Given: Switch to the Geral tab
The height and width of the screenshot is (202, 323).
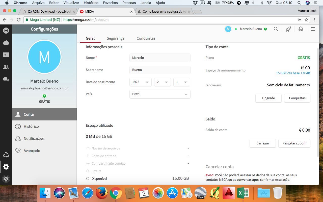Looking at the screenshot, I should pyautogui.click(x=90, y=38).
